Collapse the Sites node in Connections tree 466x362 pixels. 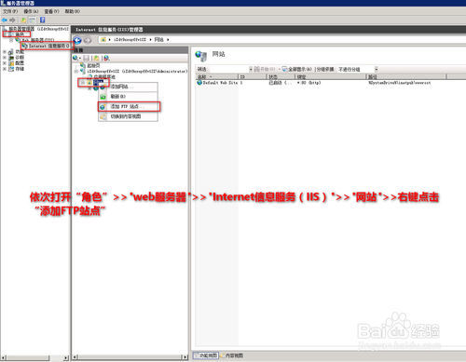pos(83,82)
